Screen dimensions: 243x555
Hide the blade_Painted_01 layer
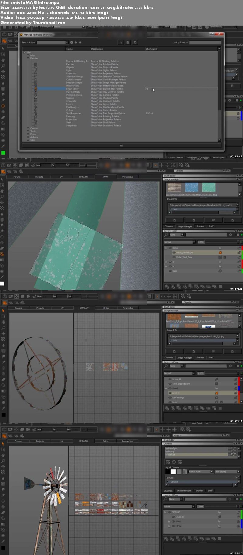174,252
